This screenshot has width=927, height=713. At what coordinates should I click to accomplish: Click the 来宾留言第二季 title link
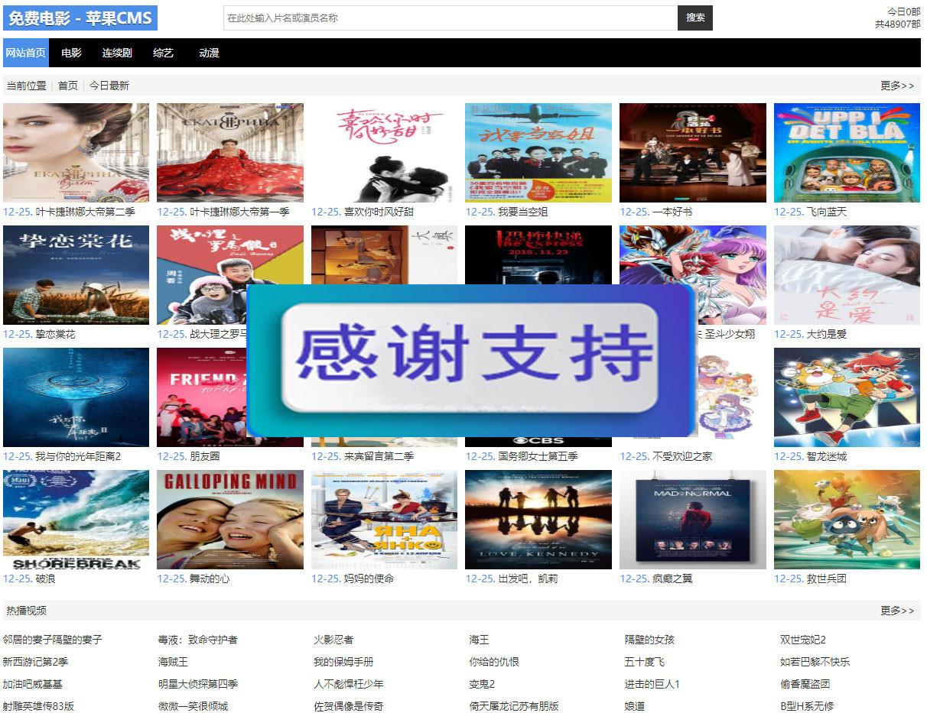(379, 456)
